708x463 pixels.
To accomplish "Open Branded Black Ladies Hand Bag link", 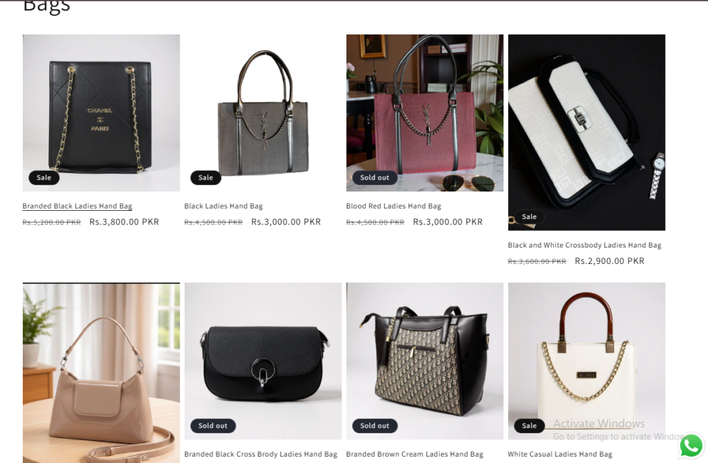I will pyautogui.click(x=77, y=206).
